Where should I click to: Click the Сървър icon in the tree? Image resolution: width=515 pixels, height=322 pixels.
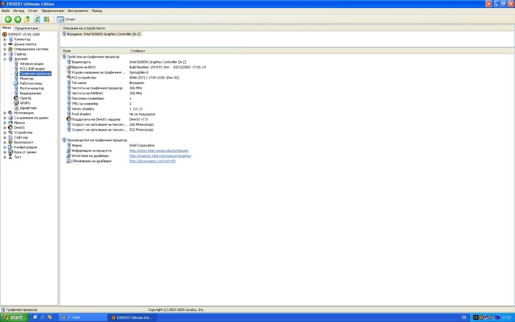click(x=10, y=54)
